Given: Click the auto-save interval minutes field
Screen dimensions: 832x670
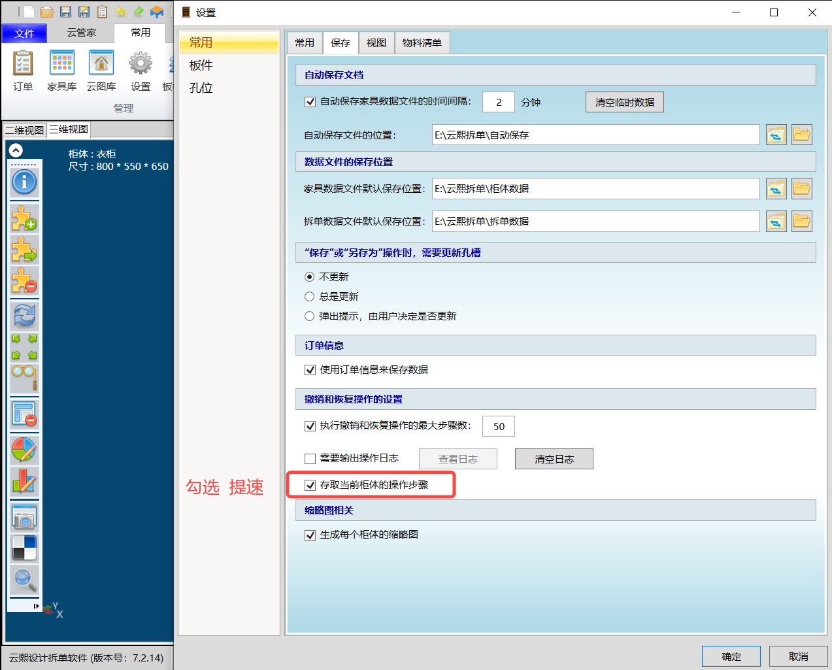Looking at the screenshot, I should (x=499, y=102).
